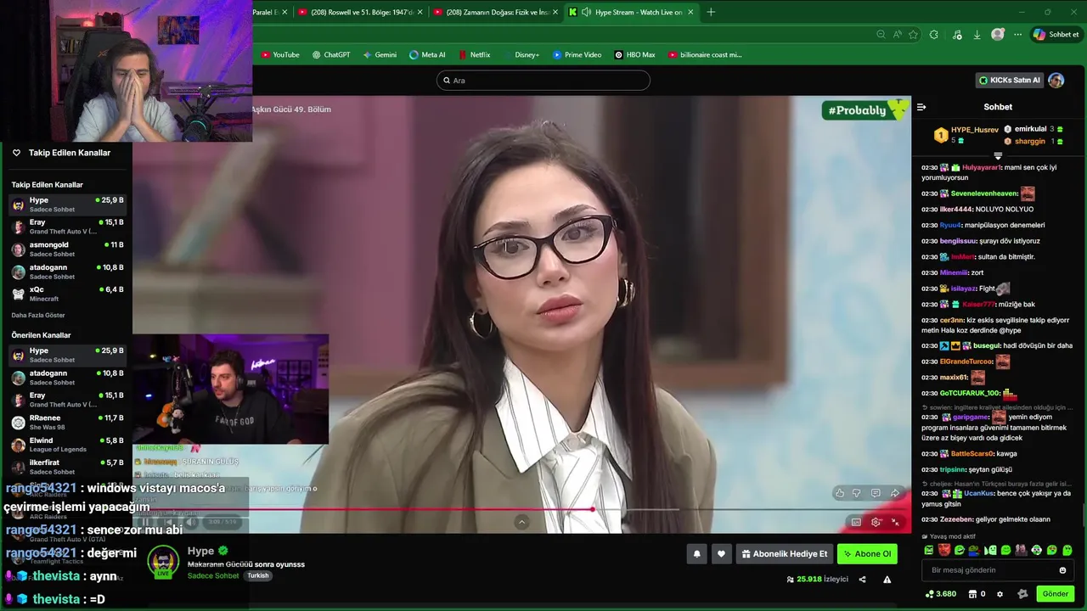Open the Prime Video bookmark
The width and height of the screenshot is (1087, 611).
577,54
